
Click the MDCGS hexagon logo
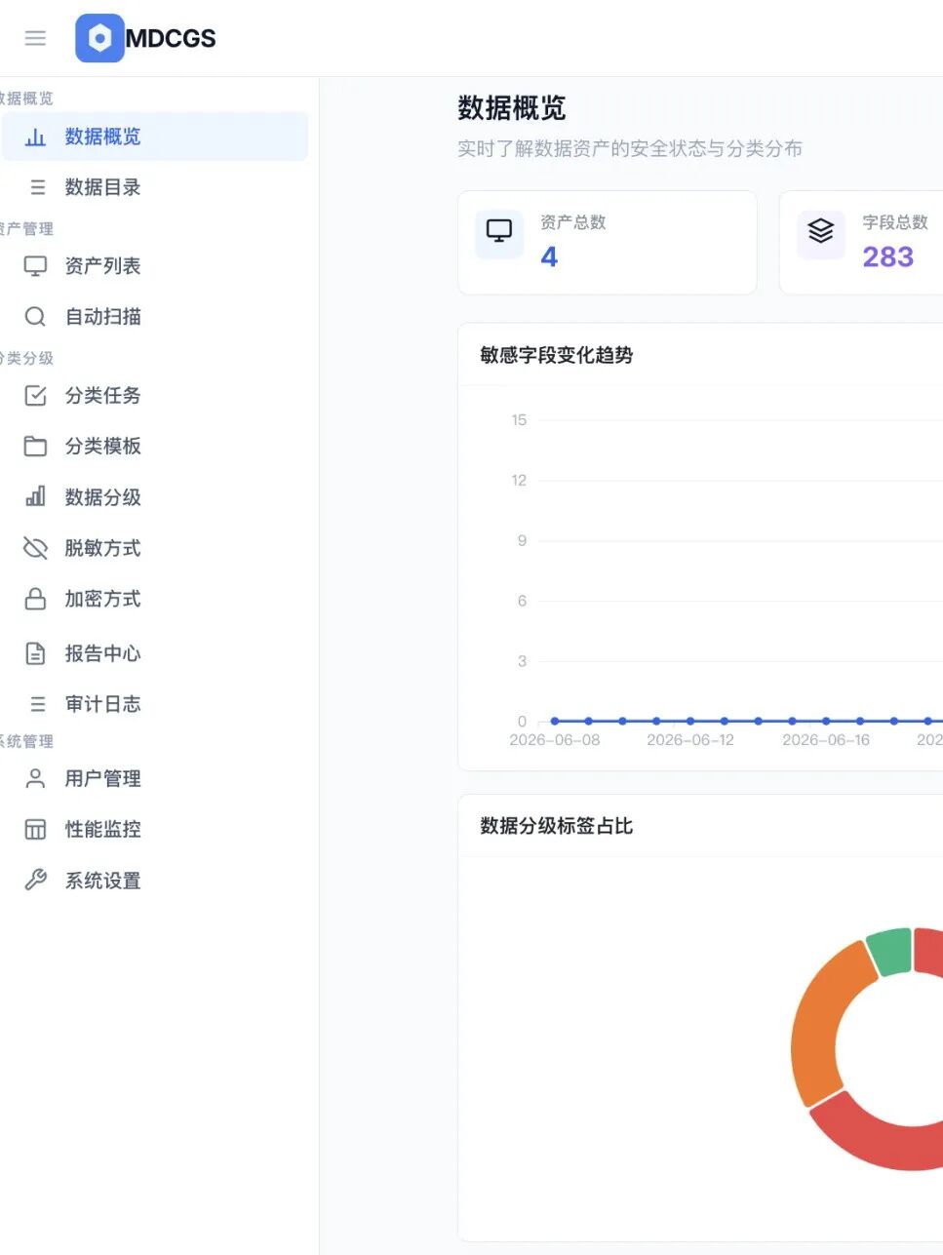(x=99, y=38)
